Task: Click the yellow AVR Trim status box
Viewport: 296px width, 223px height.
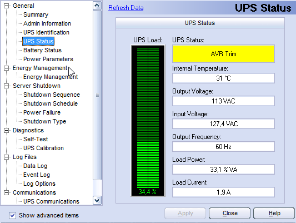Action: [x=223, y=54]
